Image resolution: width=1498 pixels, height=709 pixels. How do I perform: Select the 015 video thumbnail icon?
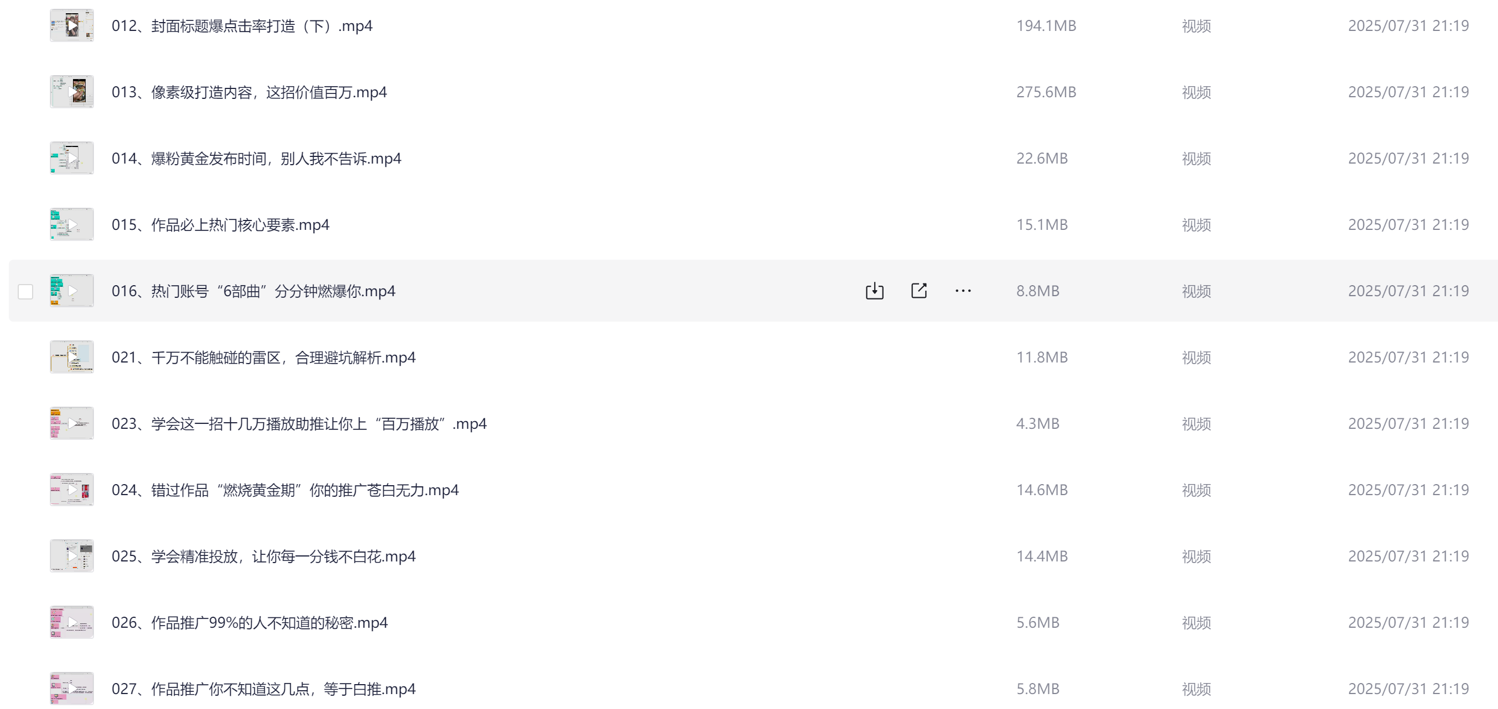click(x=71, y=224)
